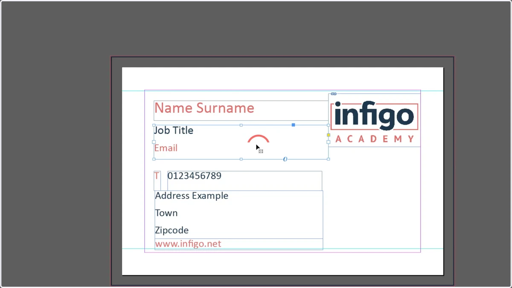Click the bottom-left handle of selected frame
Screen dimensions: 512x288
154,159
